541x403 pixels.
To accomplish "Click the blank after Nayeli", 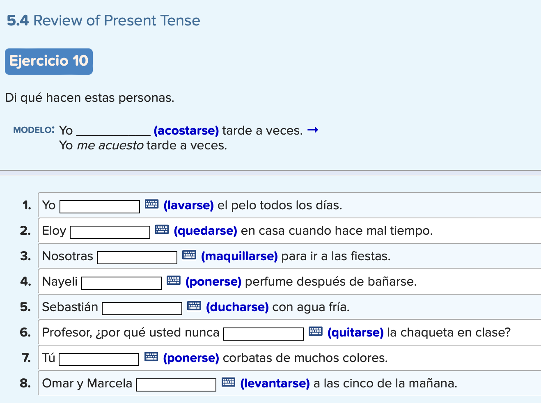I will [x=121, y=283].
